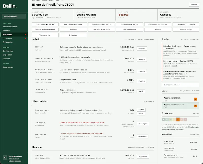Select class E on the DPE scale
Viewport: 203px width, 164px height.
[178, 120]
